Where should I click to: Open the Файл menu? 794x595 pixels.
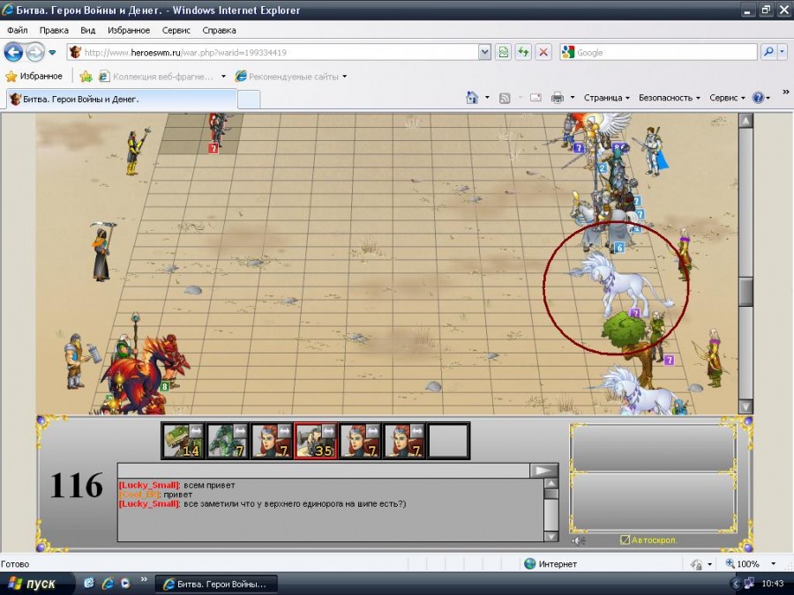(x=18, y=30)
